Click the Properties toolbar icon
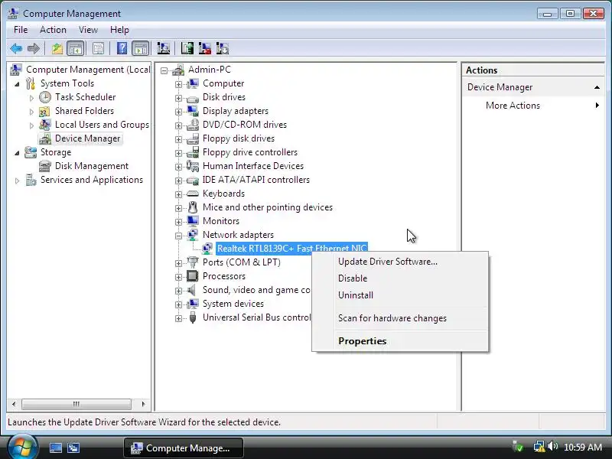This screenshot has width=612, height=459. tap(98, 48)
